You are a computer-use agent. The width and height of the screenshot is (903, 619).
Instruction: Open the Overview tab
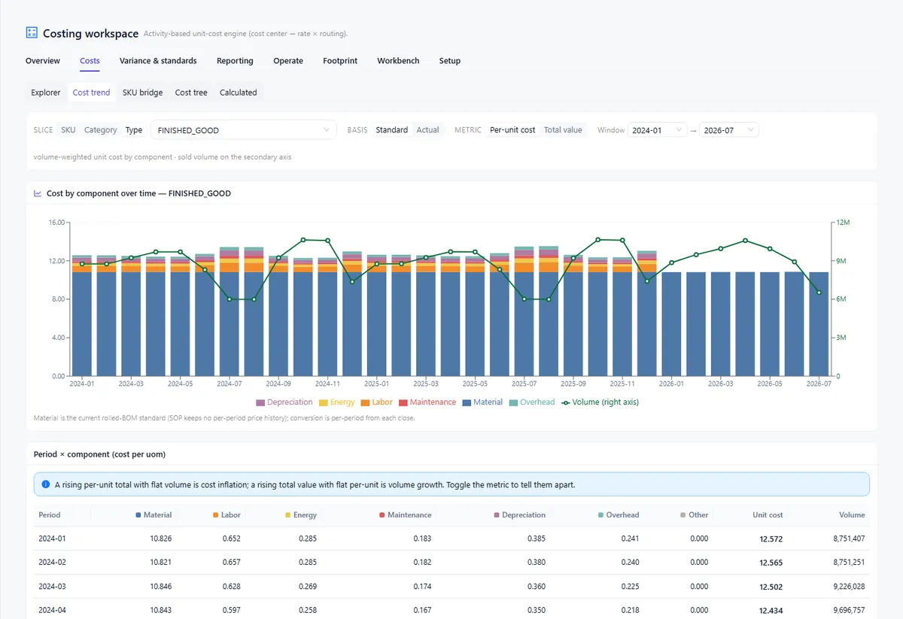point(43,61)
